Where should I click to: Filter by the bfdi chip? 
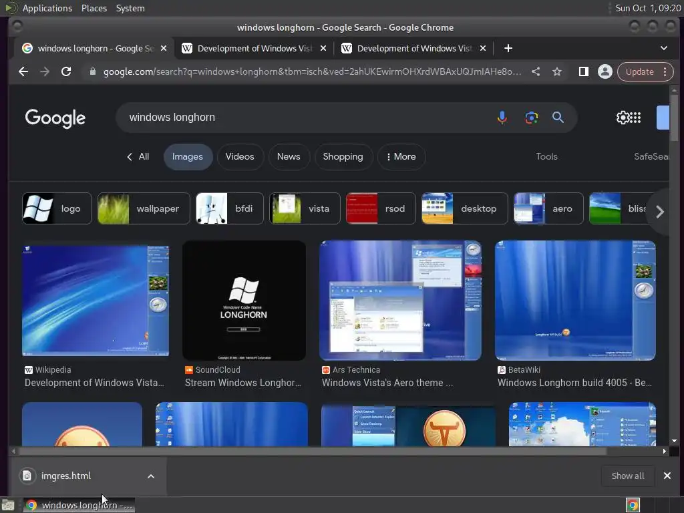pyautogui.click(x=230, y=208)
